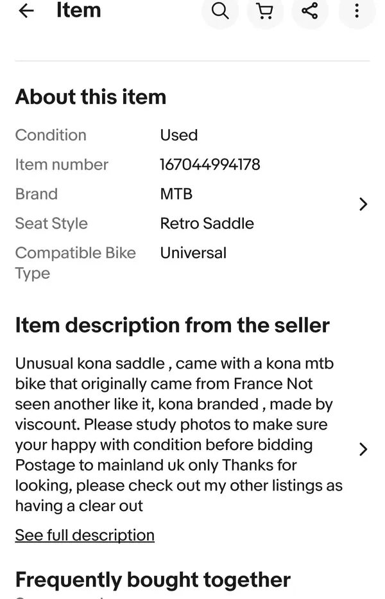Open the shopping cart
Screen dimensions: 385x599
coord(265,11)
